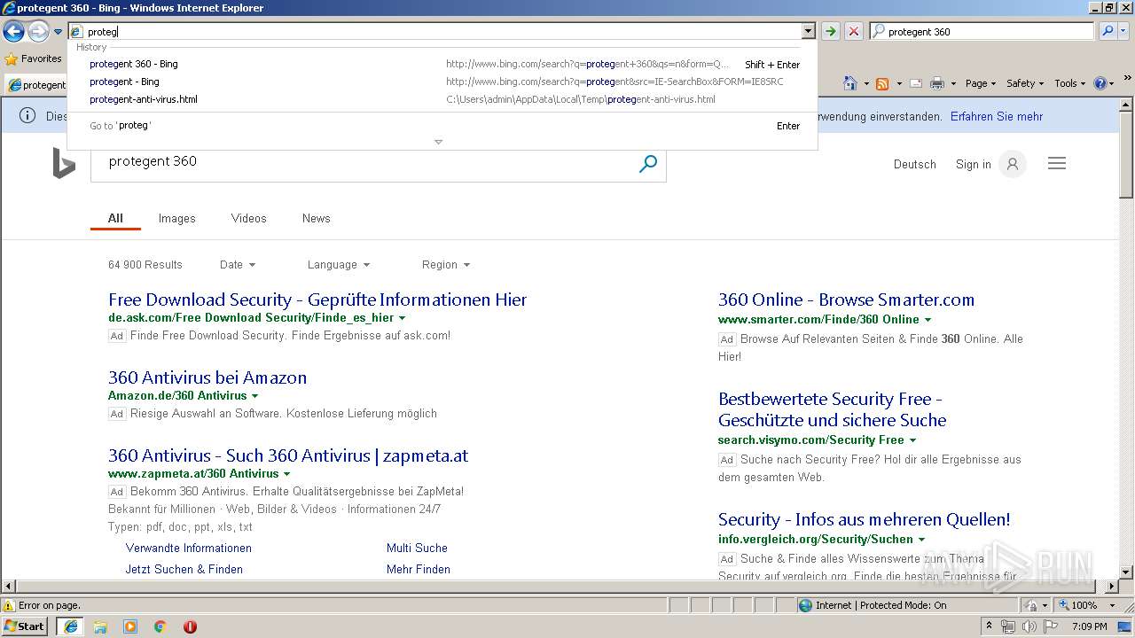Open 'Bestbewertete Security Free' ad link

tap(832, 409)
